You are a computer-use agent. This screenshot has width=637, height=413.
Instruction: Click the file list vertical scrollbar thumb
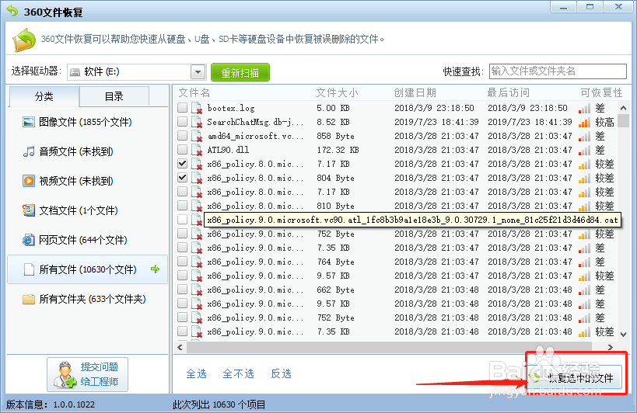click(623, 121)
